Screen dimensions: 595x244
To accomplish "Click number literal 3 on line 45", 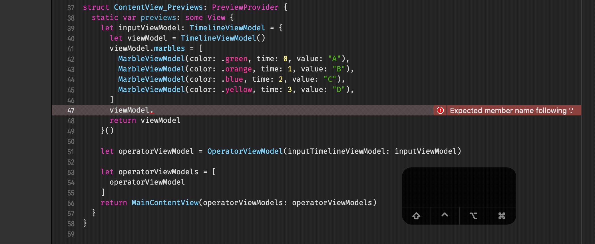I will (290, 90).
